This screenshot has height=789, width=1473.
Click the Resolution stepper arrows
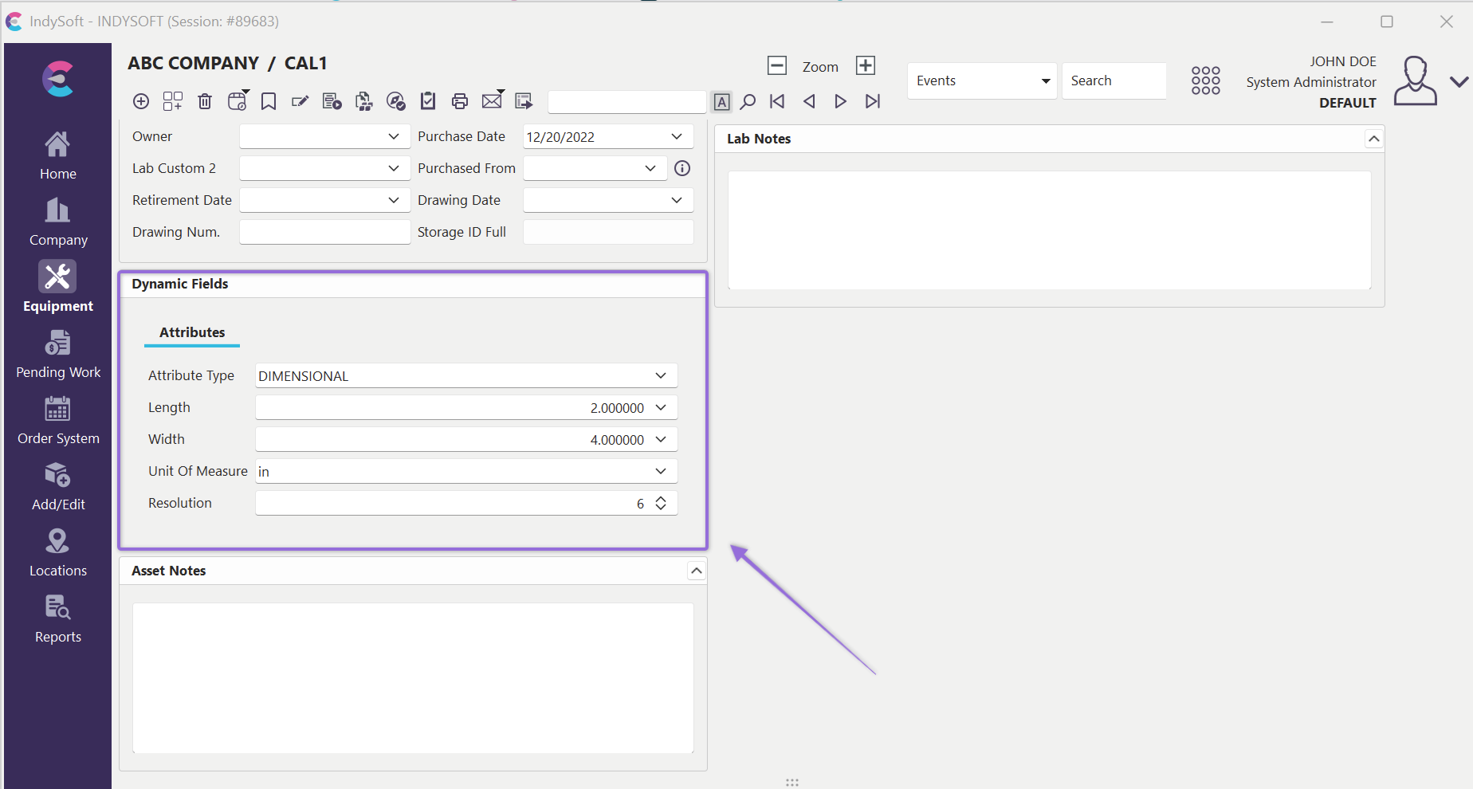[661, 503]
